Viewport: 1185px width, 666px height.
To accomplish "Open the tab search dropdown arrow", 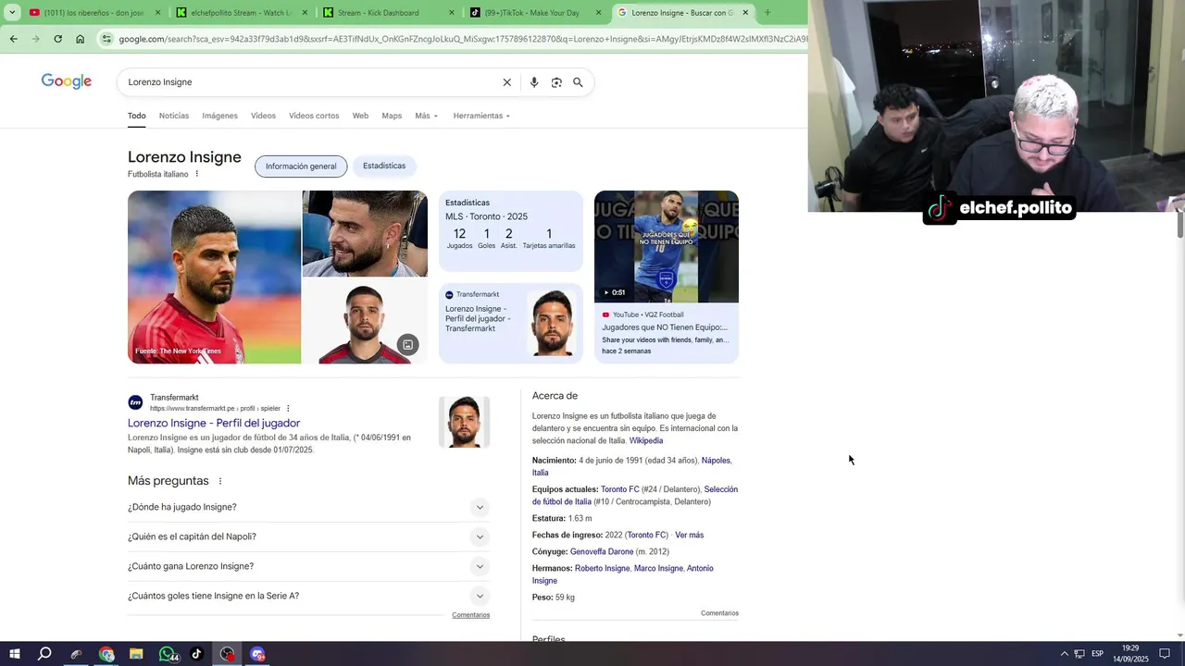I will [x=12, y=13].
